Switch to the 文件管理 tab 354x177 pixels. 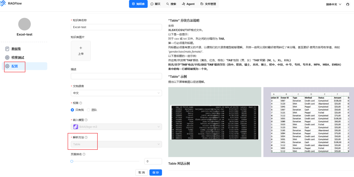[x=208, y=4]
